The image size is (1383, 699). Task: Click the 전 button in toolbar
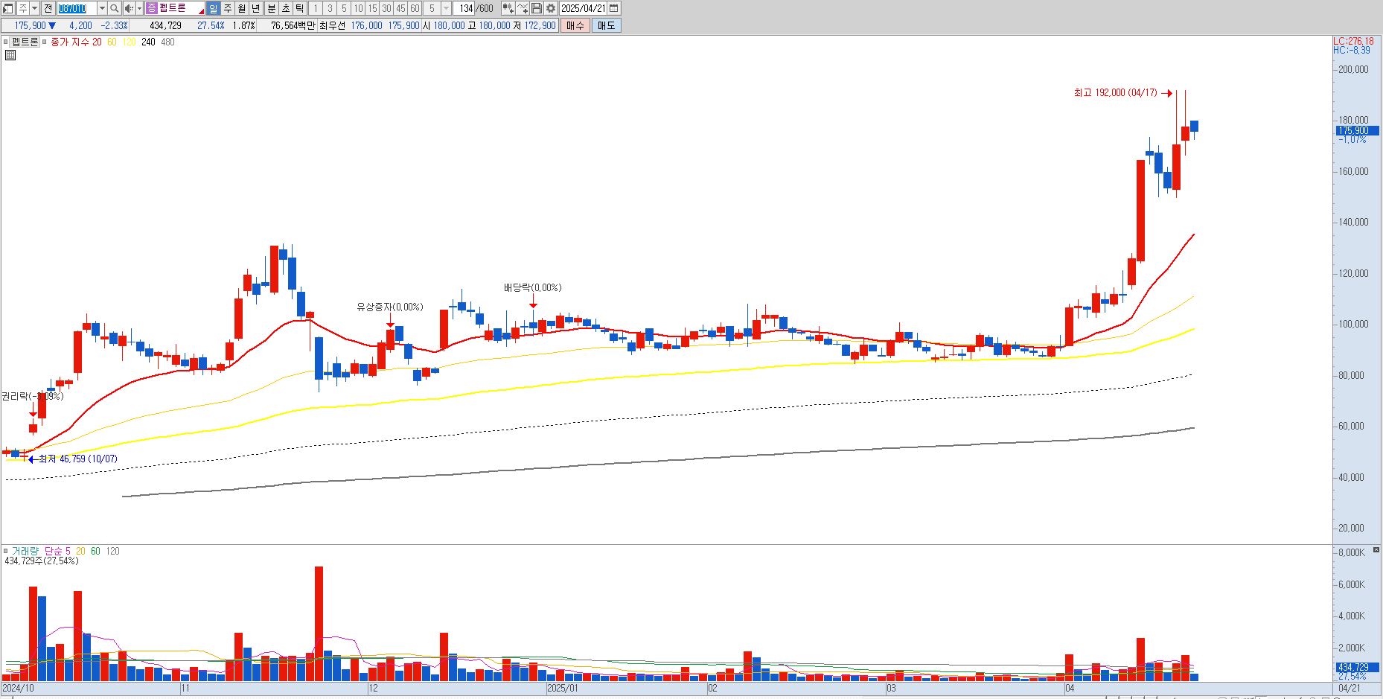tap(48, 8)
